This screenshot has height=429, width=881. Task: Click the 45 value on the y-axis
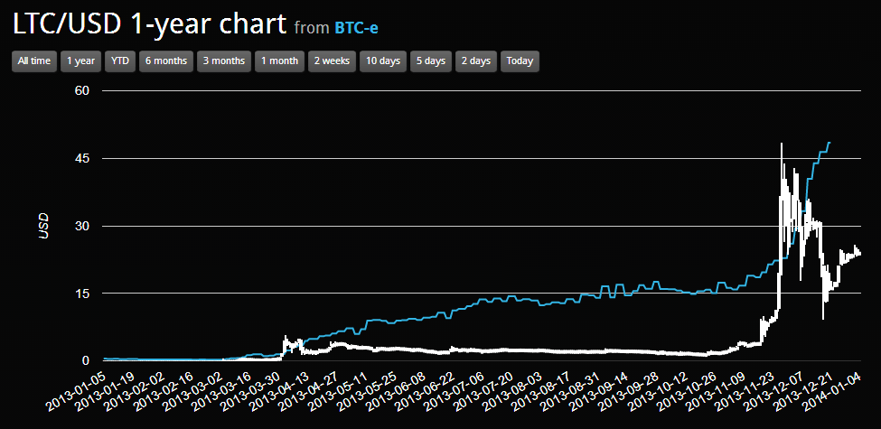click(x=83, y=158)
